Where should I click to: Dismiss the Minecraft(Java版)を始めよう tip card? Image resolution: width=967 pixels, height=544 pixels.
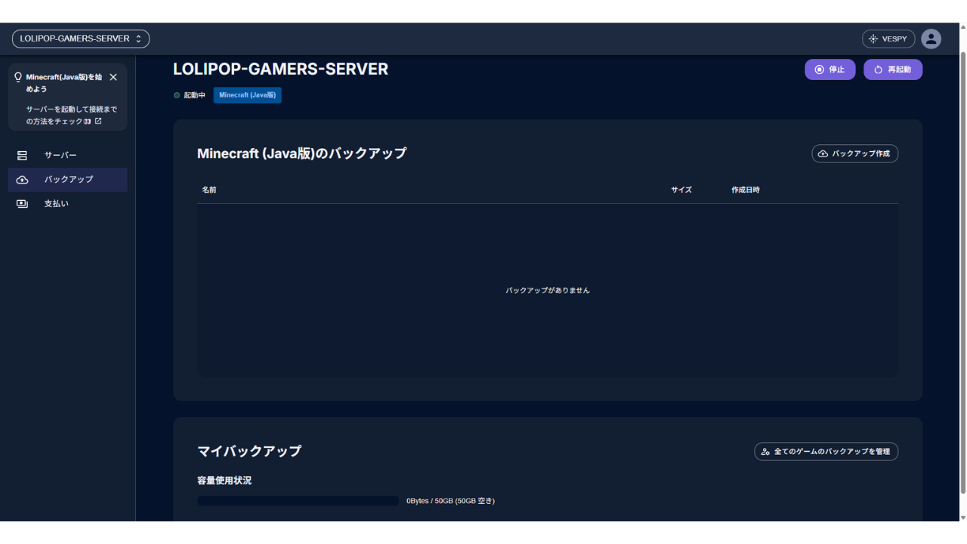click(113, 77)
